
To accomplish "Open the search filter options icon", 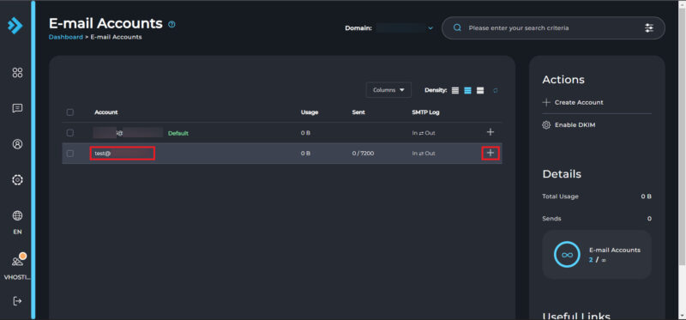I will tap(649, 28).
